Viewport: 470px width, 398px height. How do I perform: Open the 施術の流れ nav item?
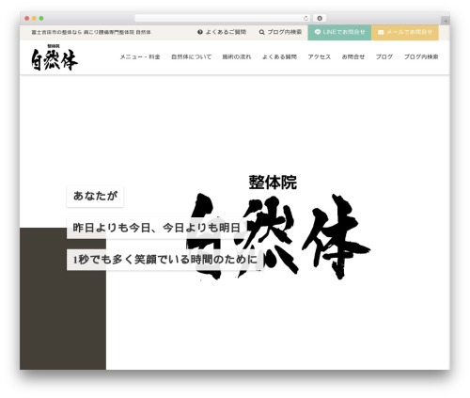(237, 57)
